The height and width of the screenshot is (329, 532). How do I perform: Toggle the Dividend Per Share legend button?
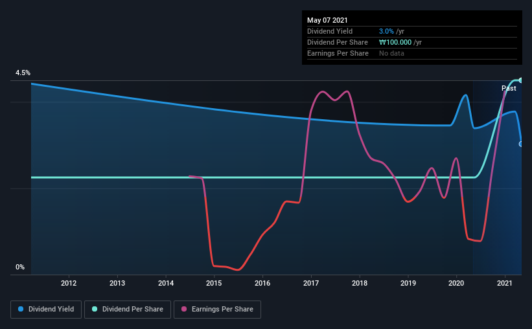click(128, 310)
